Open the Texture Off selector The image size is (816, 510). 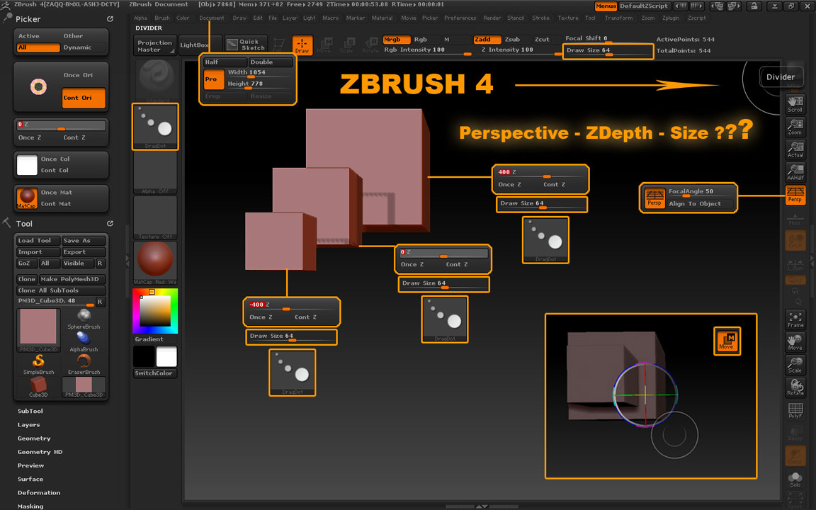pyautogui.click(x=155, y=217)
